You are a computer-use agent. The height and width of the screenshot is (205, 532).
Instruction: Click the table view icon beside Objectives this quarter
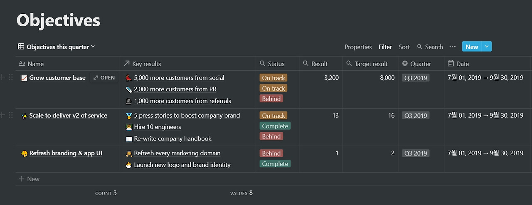pos(21,47)
